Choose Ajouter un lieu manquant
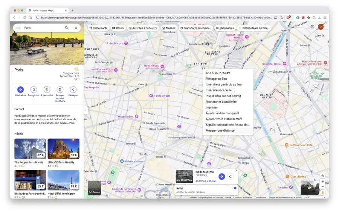 [228, 113]
